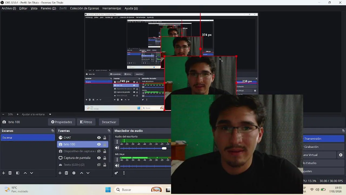Open options menu for the Mic/Aux channel
The height and width of the screenshot is (195, 346).
[117, 159]
